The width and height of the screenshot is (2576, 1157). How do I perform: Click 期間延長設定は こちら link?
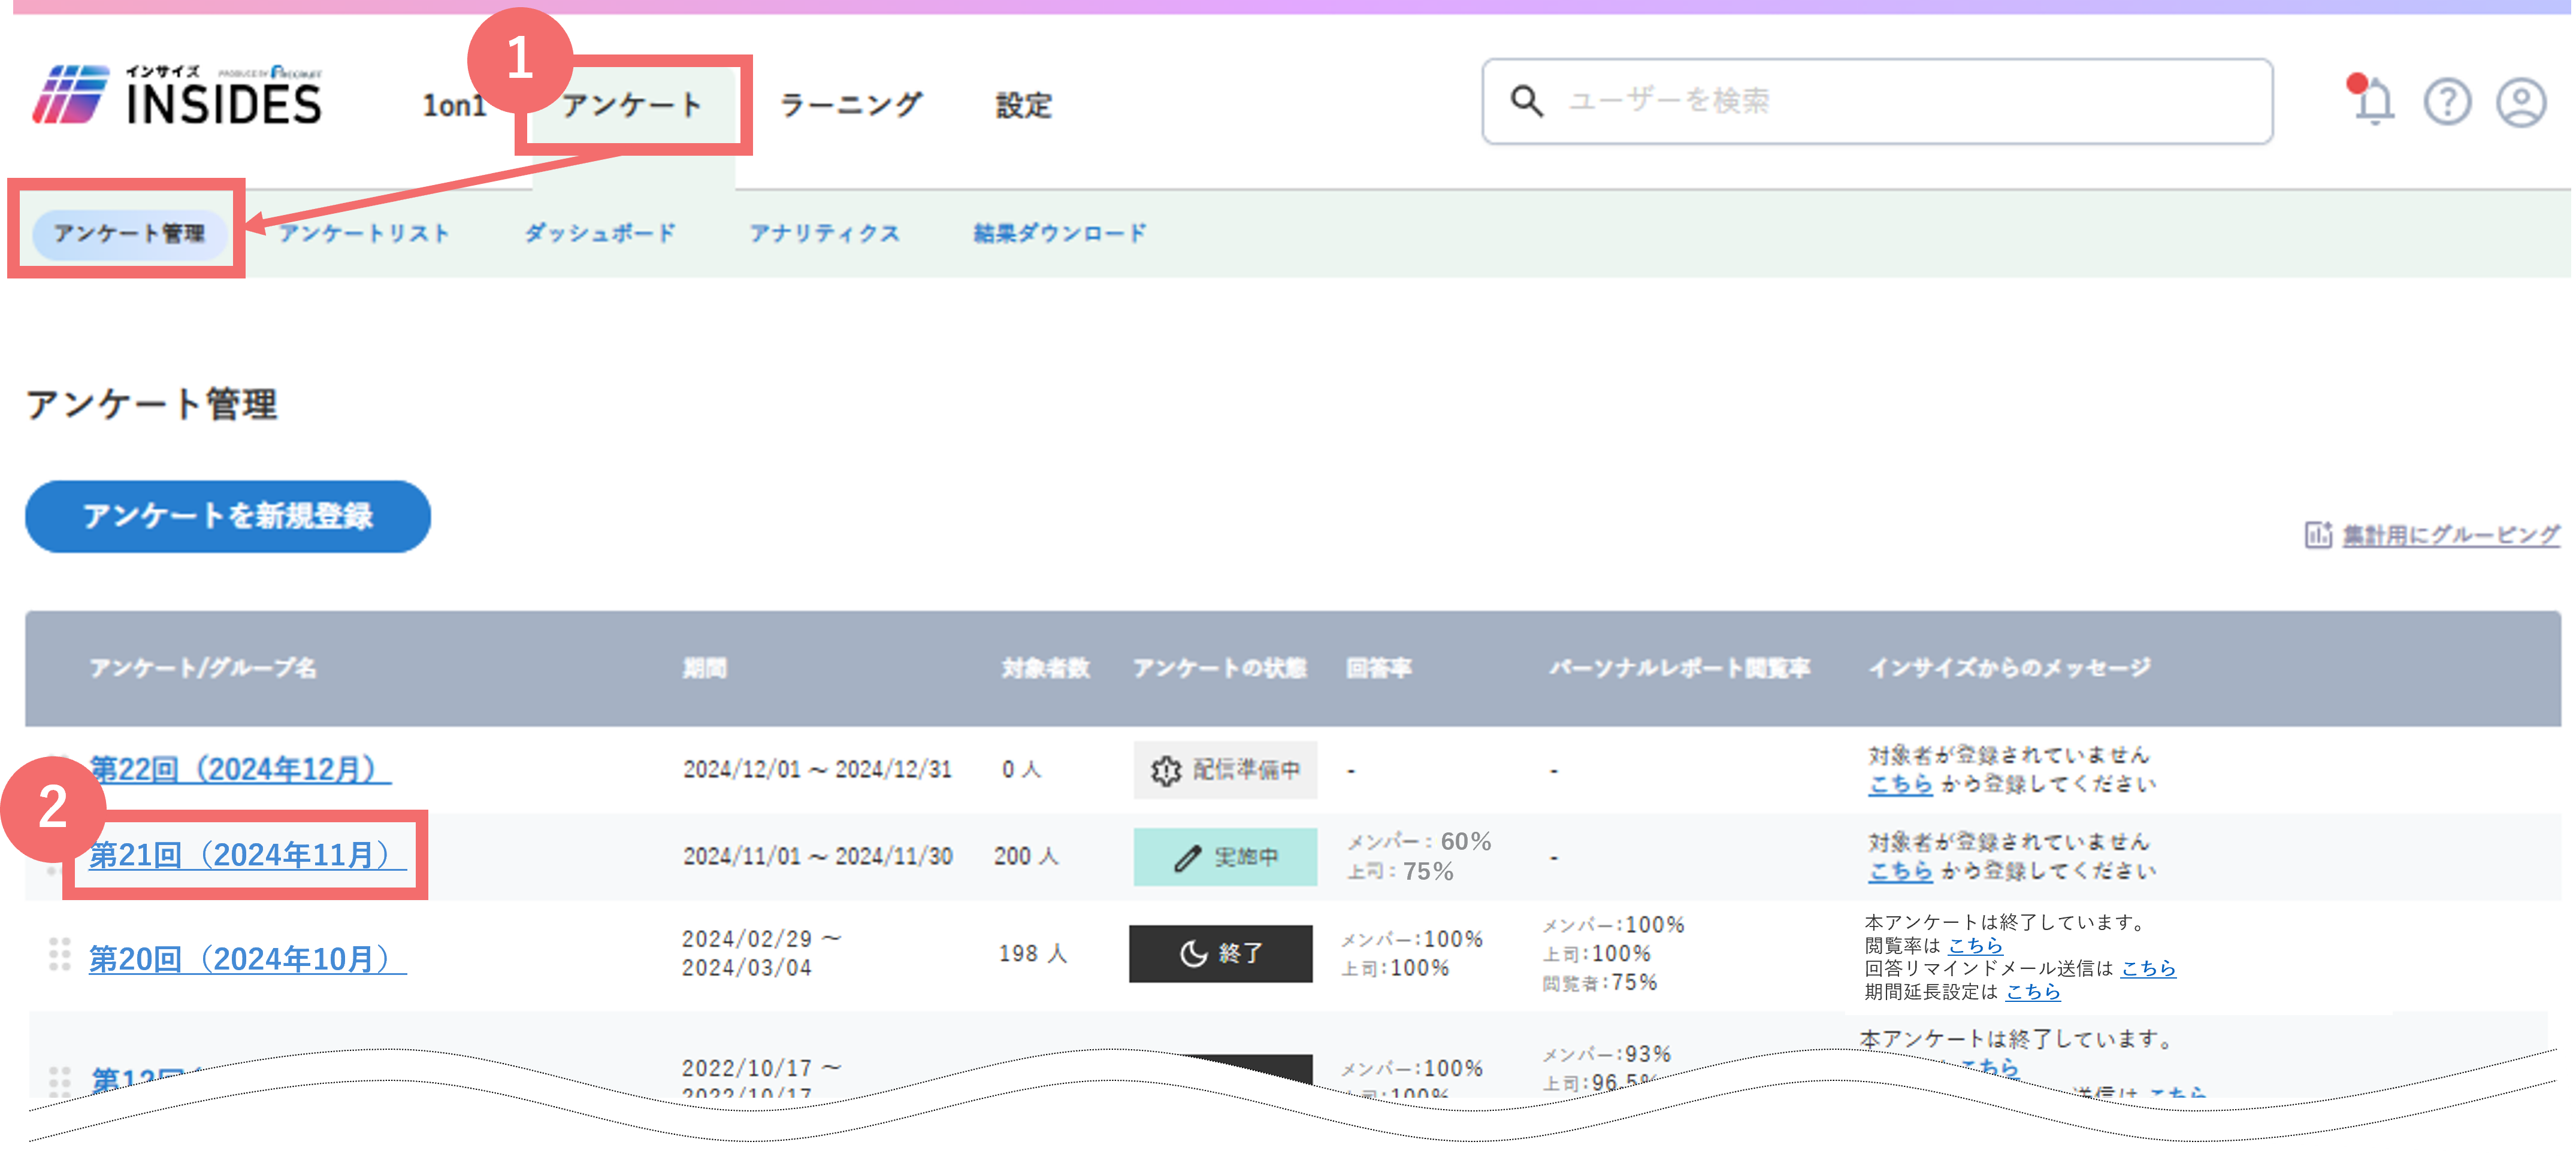2033,991
